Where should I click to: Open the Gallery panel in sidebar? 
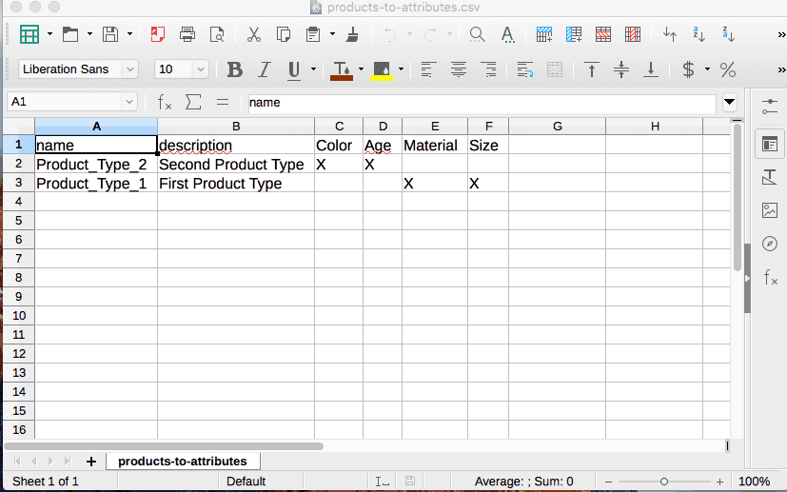point(770,210)
